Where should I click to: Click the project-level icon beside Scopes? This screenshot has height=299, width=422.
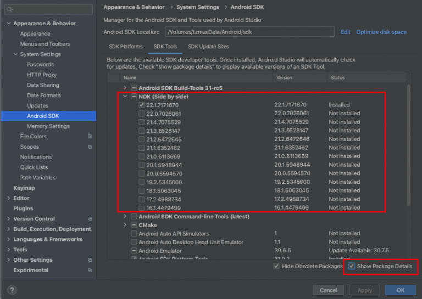(90, 147)
